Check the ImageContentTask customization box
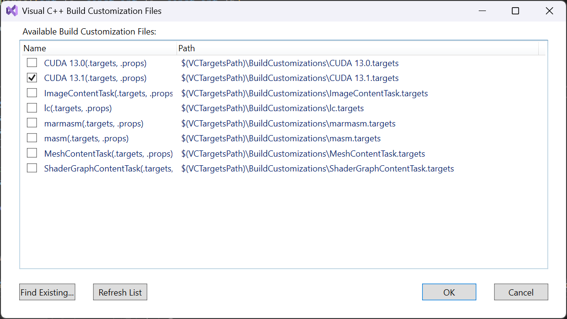 [x=32, y=92]
